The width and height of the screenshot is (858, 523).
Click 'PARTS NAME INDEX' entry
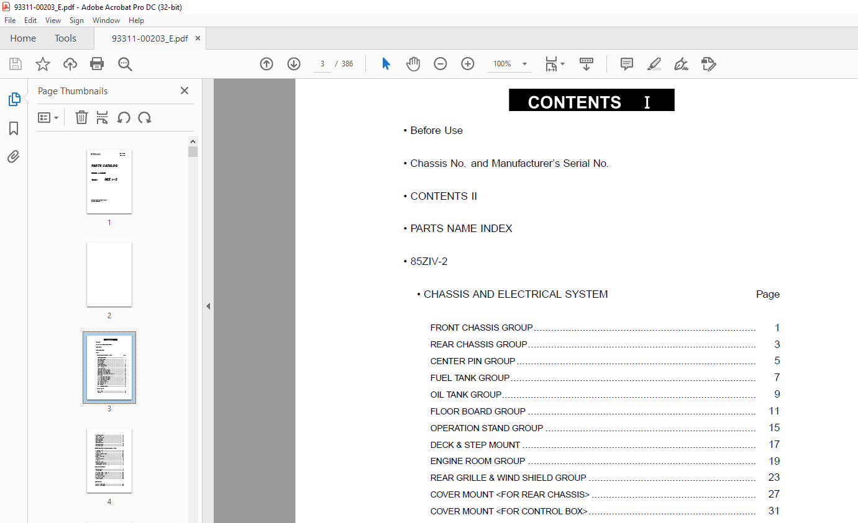click(462, 228)
